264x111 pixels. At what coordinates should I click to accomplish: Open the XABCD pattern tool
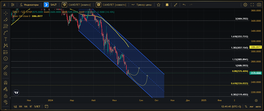coord(6,45)
